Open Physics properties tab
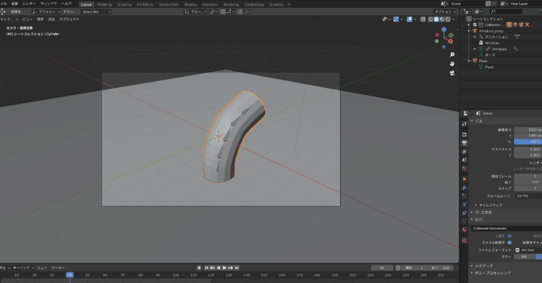 [x=465, y=204]
